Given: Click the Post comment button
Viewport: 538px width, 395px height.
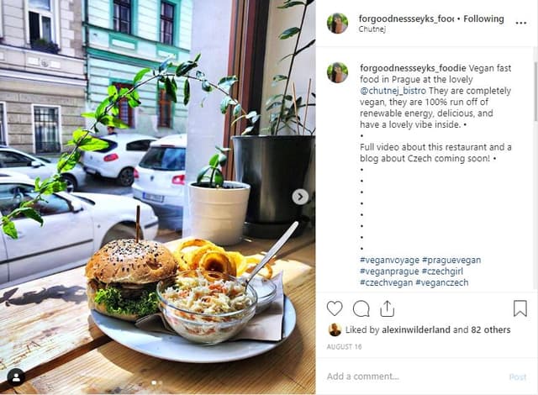Looking at the screenshot, I should coord(518,377).
